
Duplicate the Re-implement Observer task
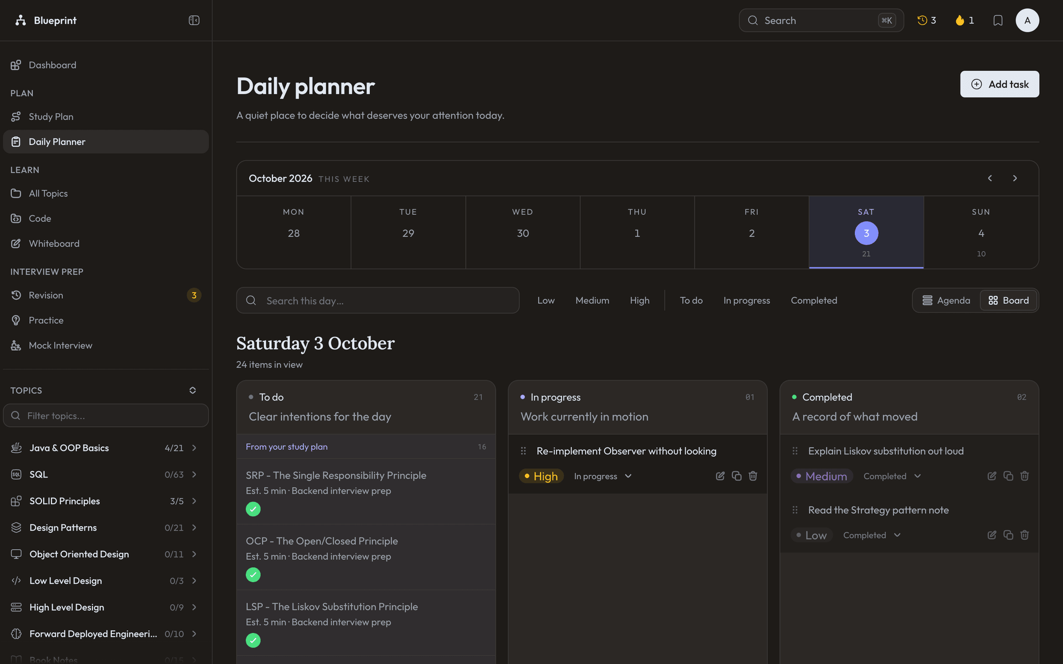tap(736, 476)
